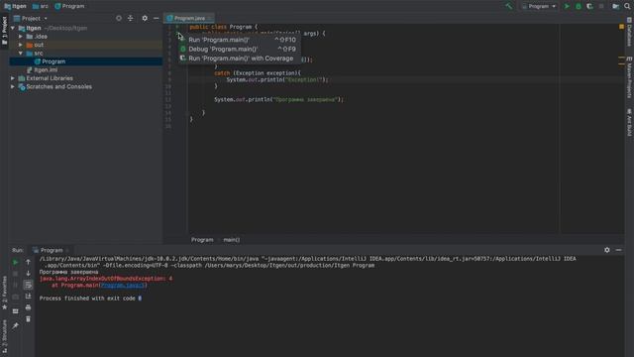
Task: Start debugging with the toolbar bug icon
Action: 579,6
